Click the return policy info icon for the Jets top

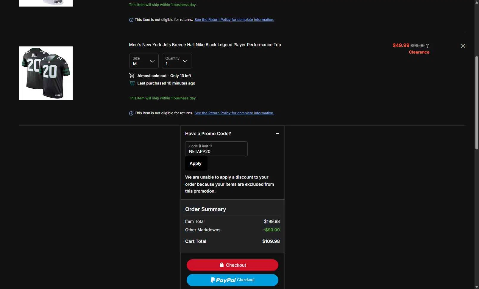[131, 113]
